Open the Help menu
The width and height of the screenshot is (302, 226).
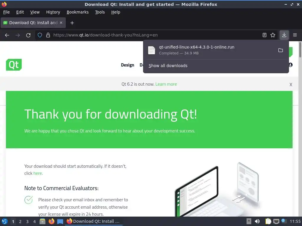pyautogui.click(x=116, y=12)
